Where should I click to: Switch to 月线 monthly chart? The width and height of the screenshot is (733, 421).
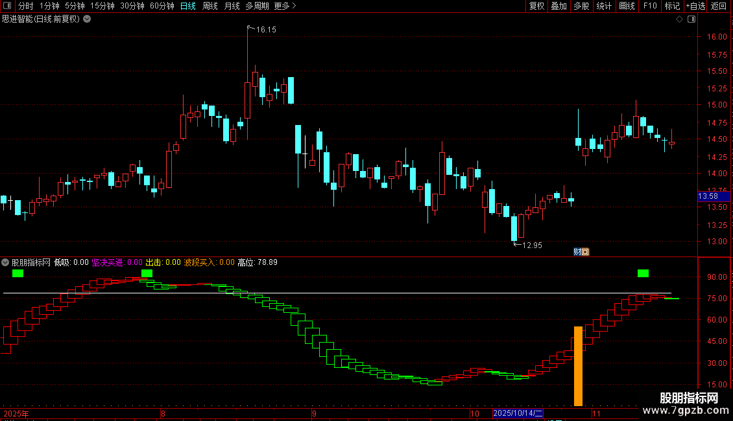point(232,6)
